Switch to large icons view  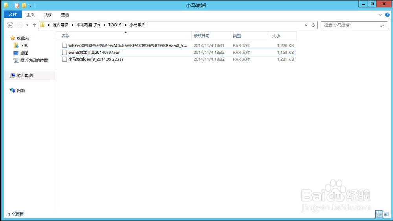[x=386, y=214]
